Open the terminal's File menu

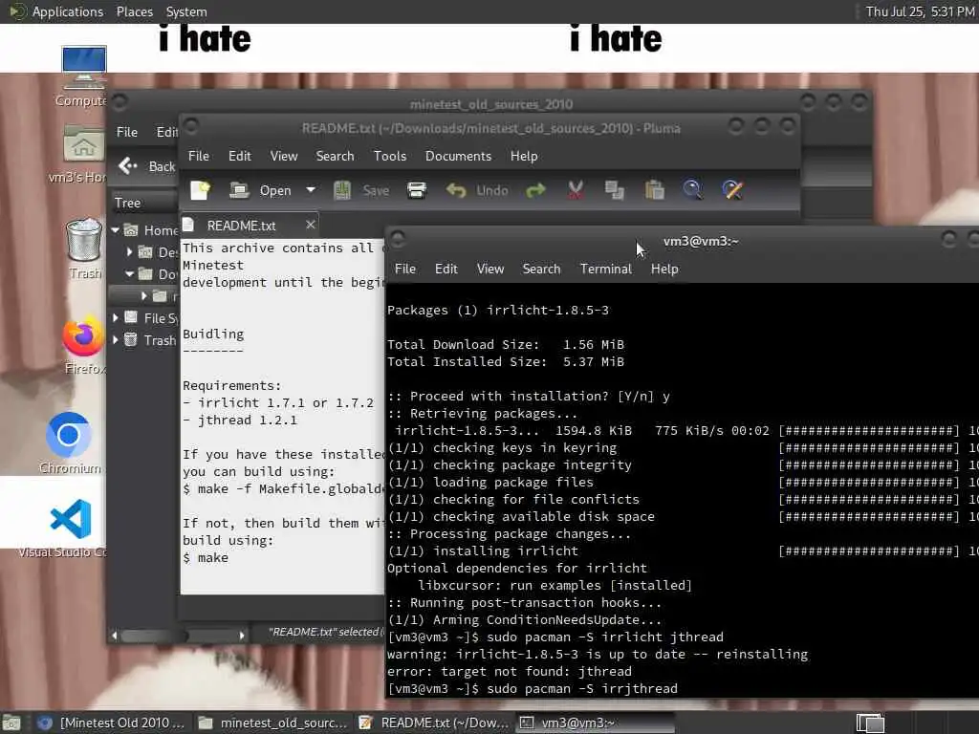[404, 269]
